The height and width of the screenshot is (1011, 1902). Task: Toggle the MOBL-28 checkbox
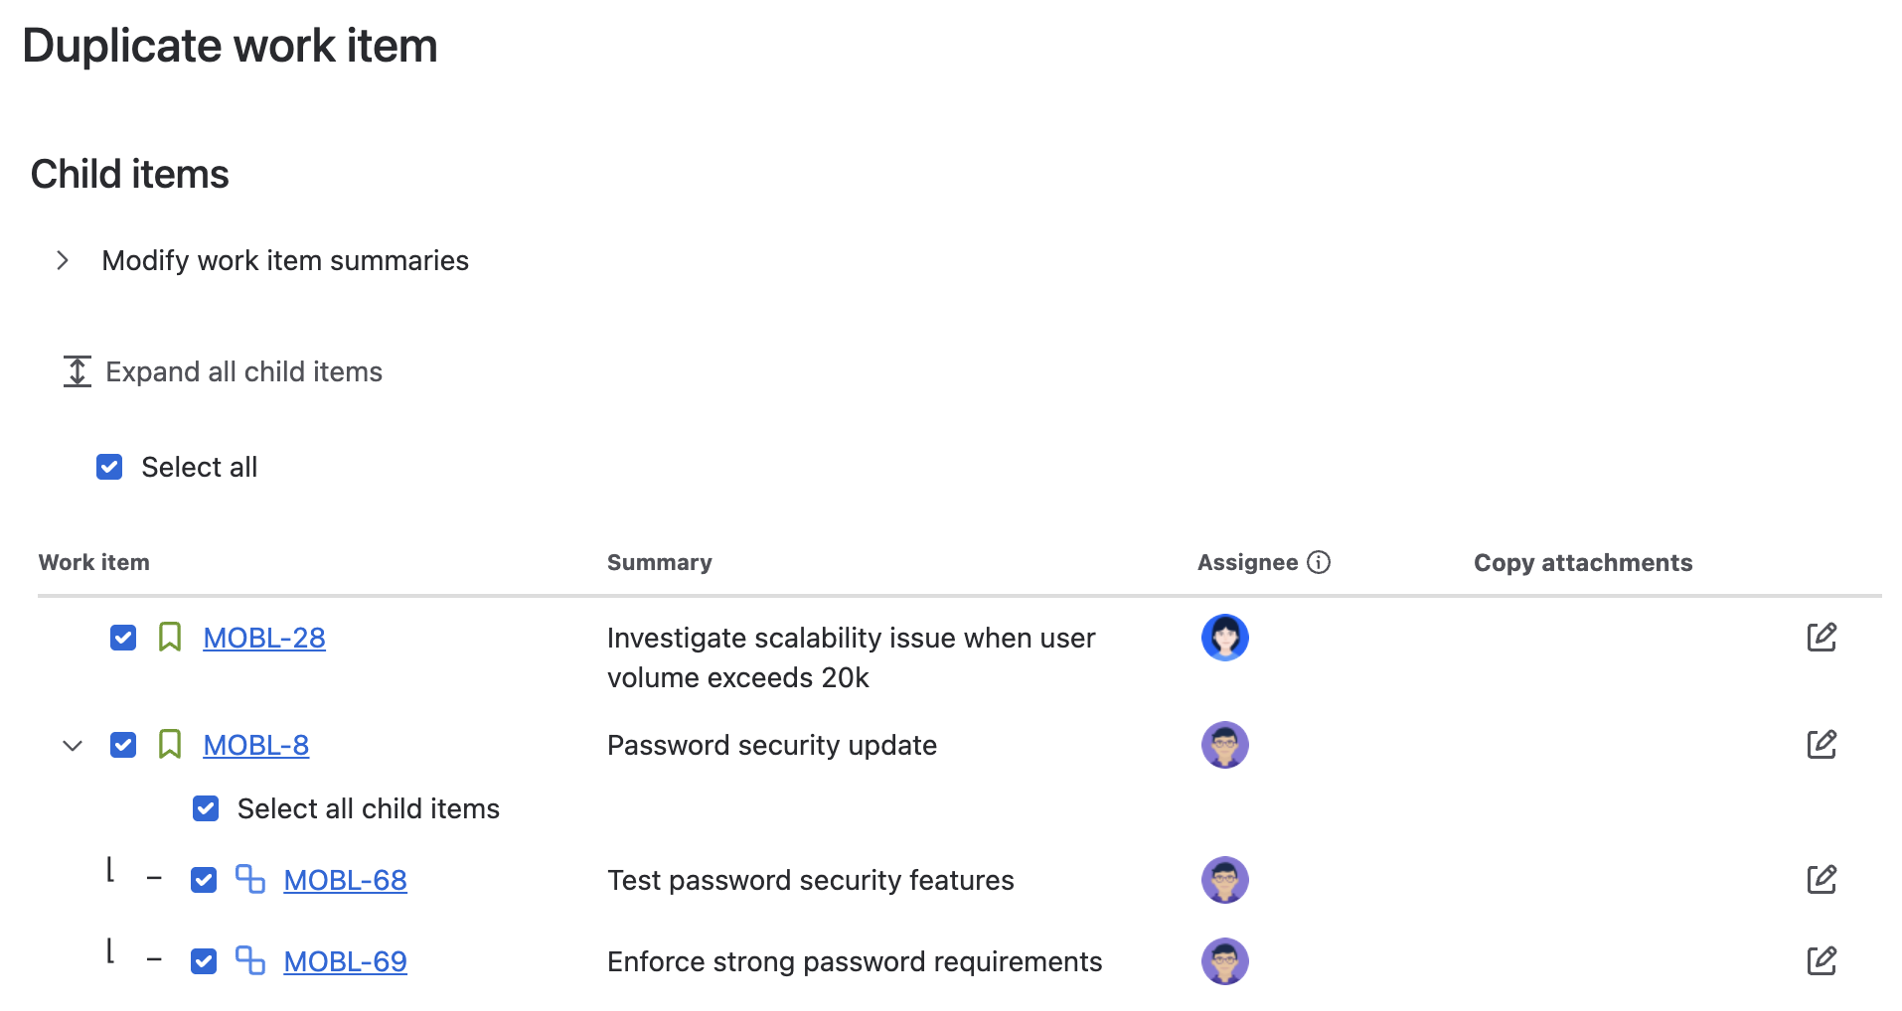(x=123, y=638)
